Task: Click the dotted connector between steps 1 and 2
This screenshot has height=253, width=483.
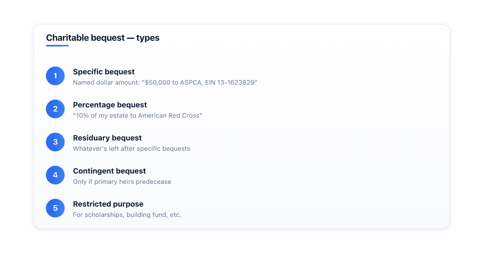Action: click(x=55, y=92)
